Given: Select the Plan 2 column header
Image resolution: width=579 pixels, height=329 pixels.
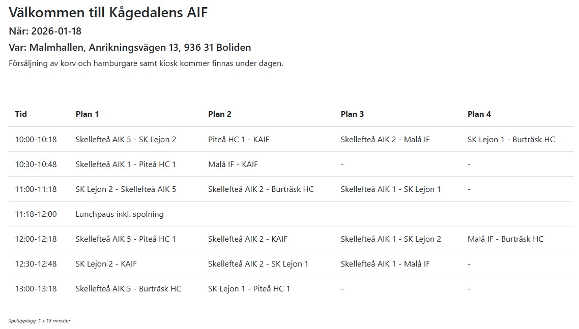Looking at the screenshot, I should (x=220, y=114).
